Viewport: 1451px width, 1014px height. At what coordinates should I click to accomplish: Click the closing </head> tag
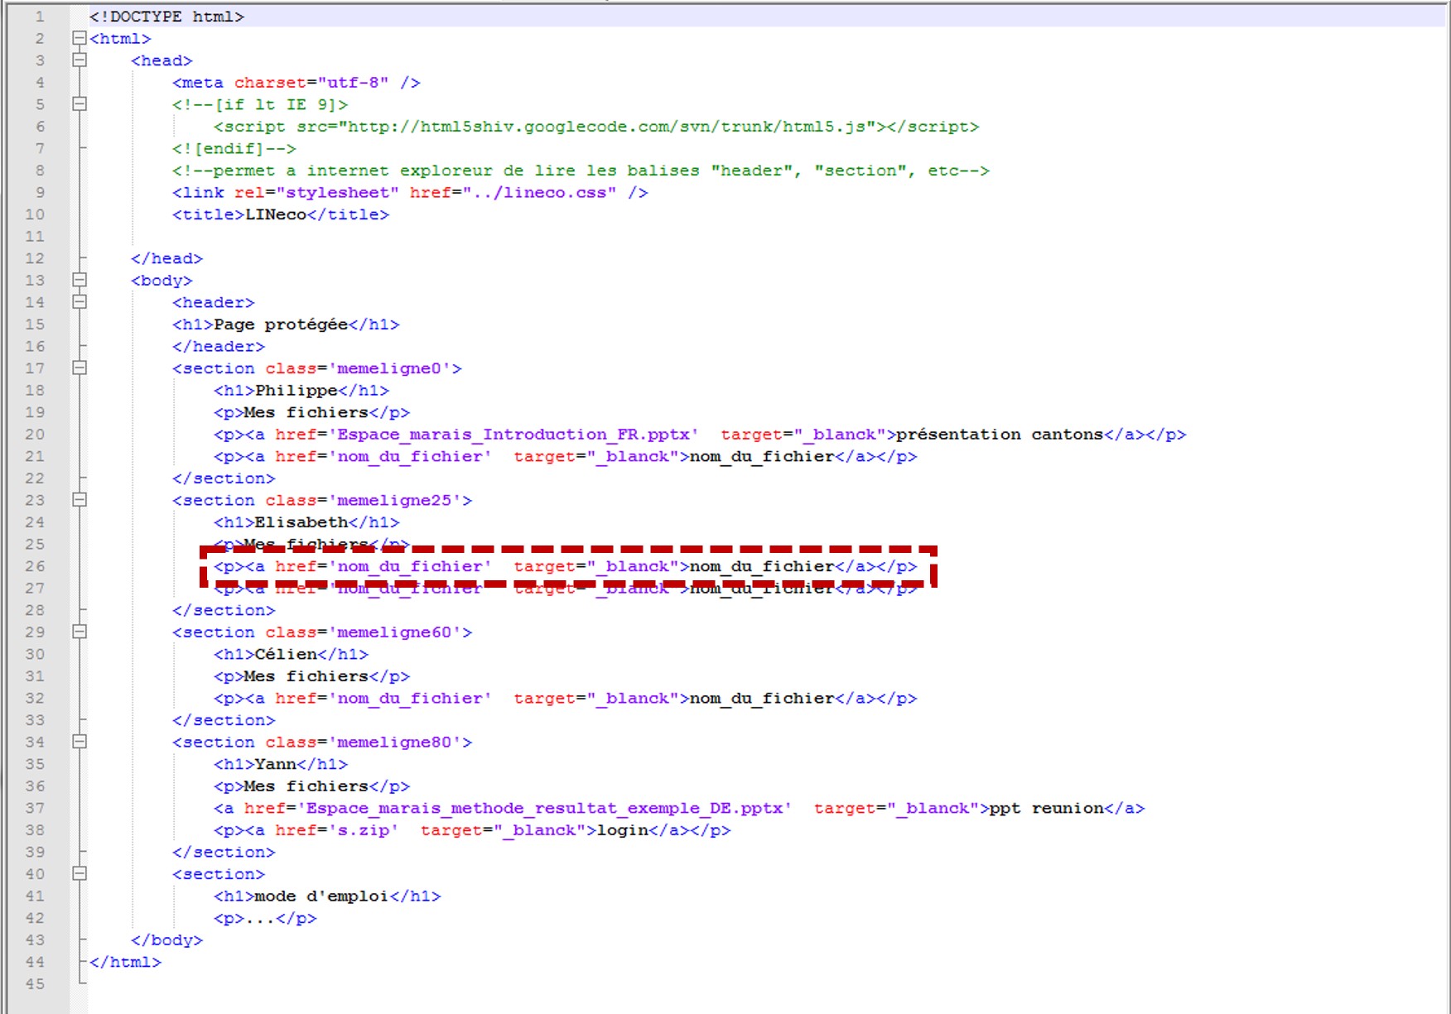tap(166, 258)
